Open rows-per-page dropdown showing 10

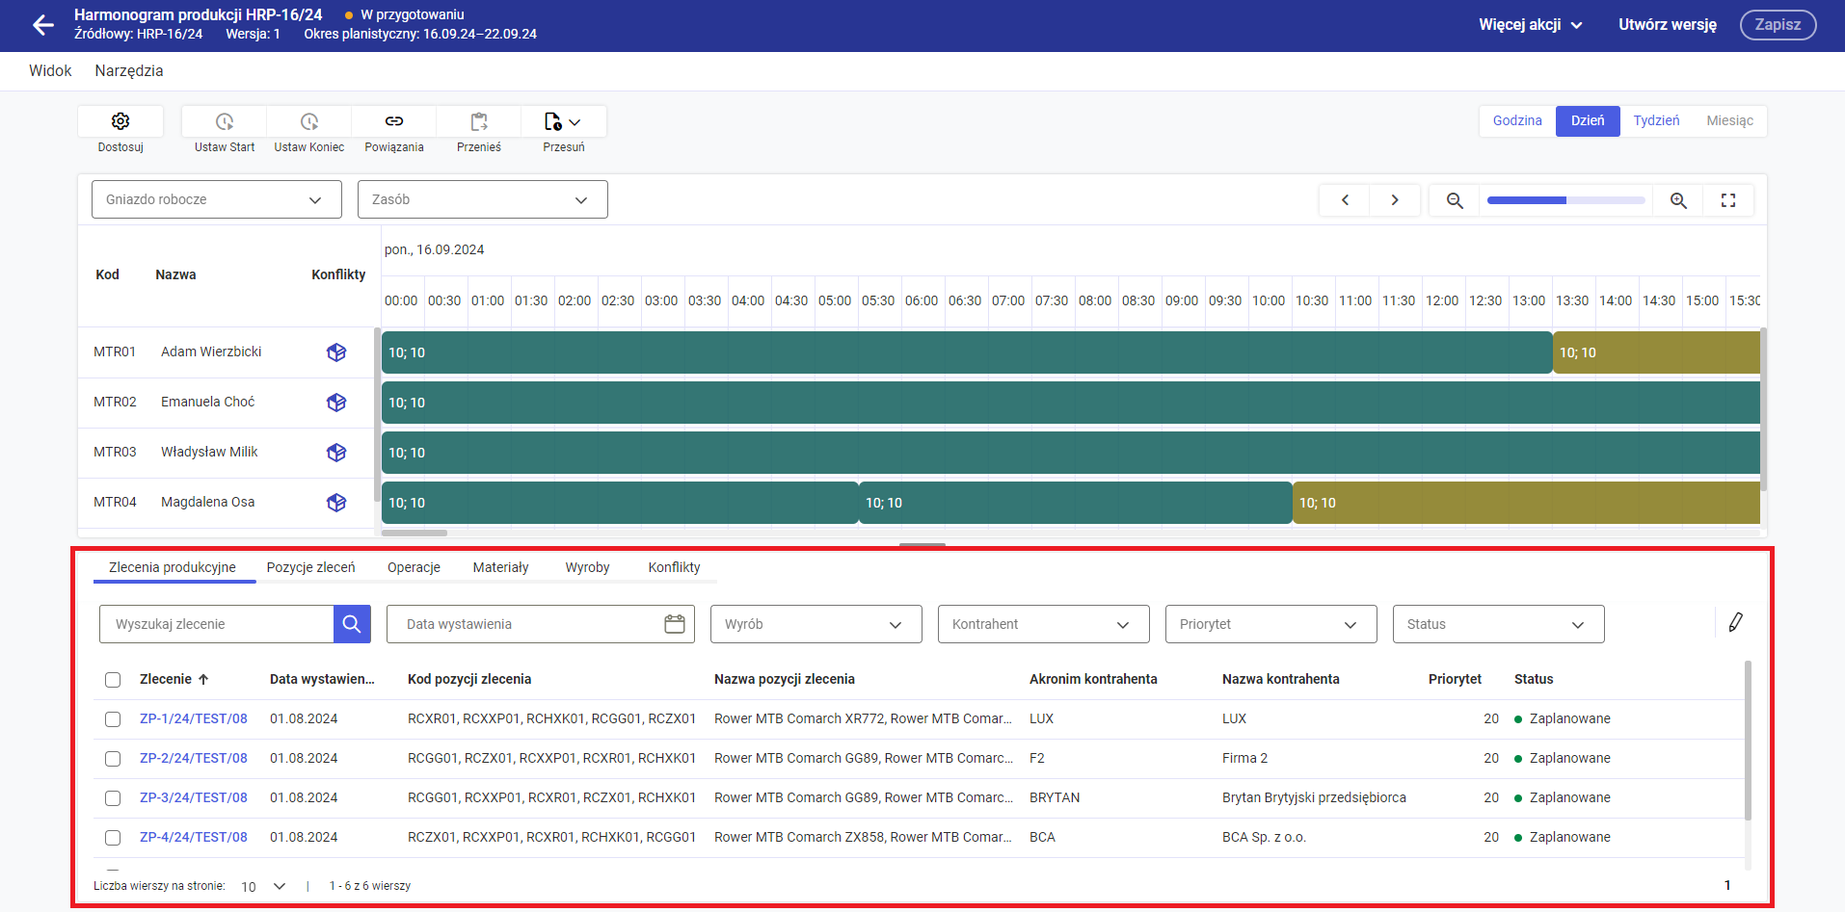[263, 886]
